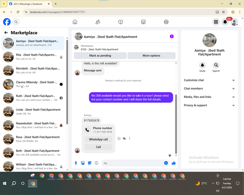Open tab search dropdown arrow

pyautogui.click(x=4, y=4)
